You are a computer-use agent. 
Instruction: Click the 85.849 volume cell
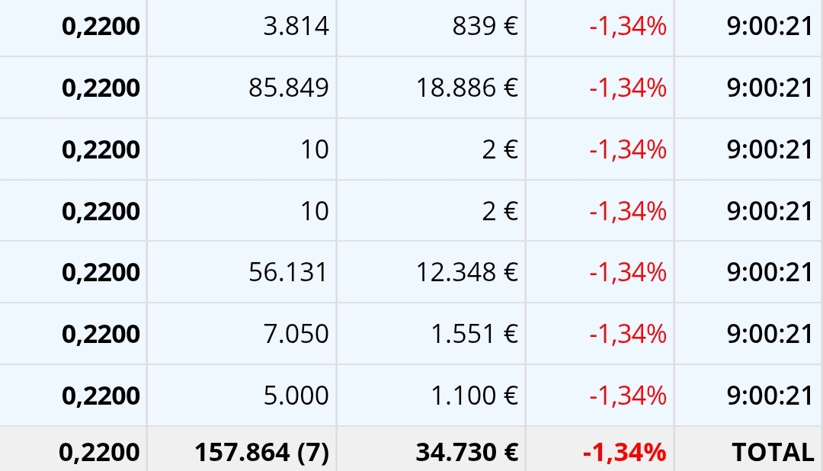click(x=242, y=88)
